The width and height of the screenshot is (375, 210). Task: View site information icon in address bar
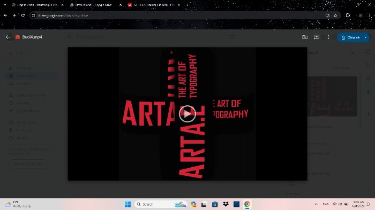coord(33,15)
